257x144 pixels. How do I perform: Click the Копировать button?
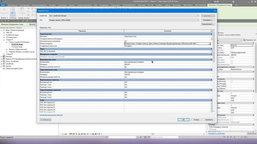208,20
